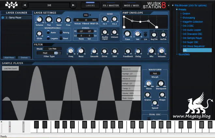The height and width of the screenshot is (138, 215).
Task: Open the filter Mode Low Pass dropdown
Action: point(52,48)
